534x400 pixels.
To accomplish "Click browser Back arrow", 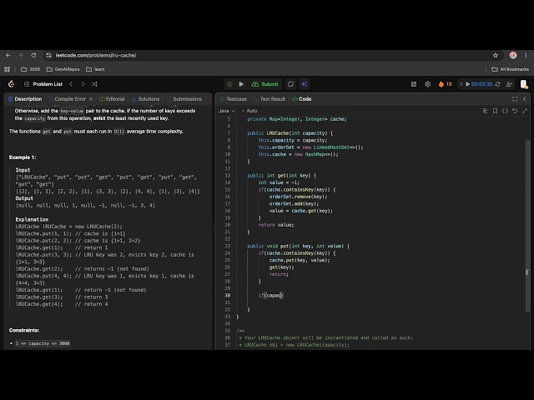I will (8, 55).
